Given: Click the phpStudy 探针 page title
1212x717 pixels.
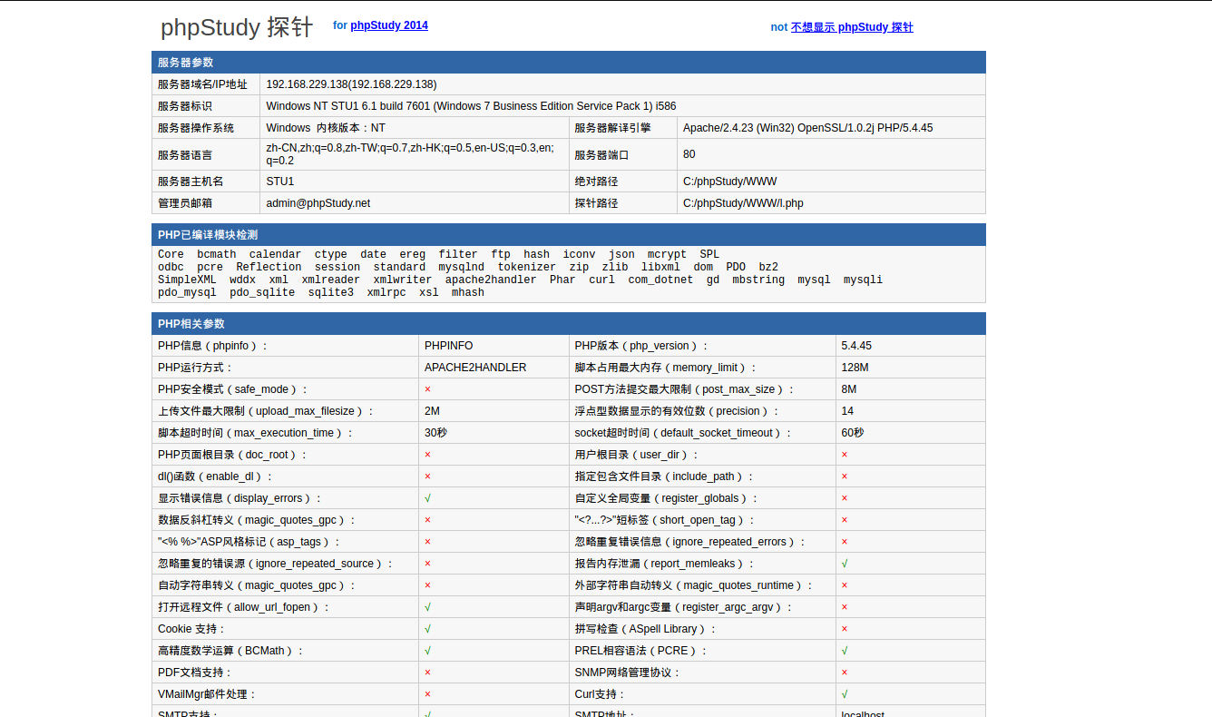Looking at the screenshot, I should [236, 27].
